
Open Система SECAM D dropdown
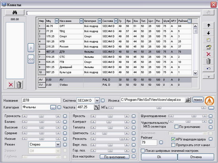[97, 100]
